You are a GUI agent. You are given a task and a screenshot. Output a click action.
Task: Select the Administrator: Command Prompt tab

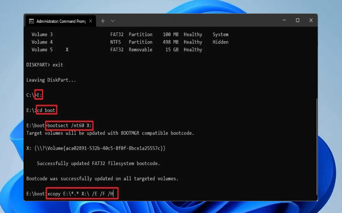[x=60, y=21]
